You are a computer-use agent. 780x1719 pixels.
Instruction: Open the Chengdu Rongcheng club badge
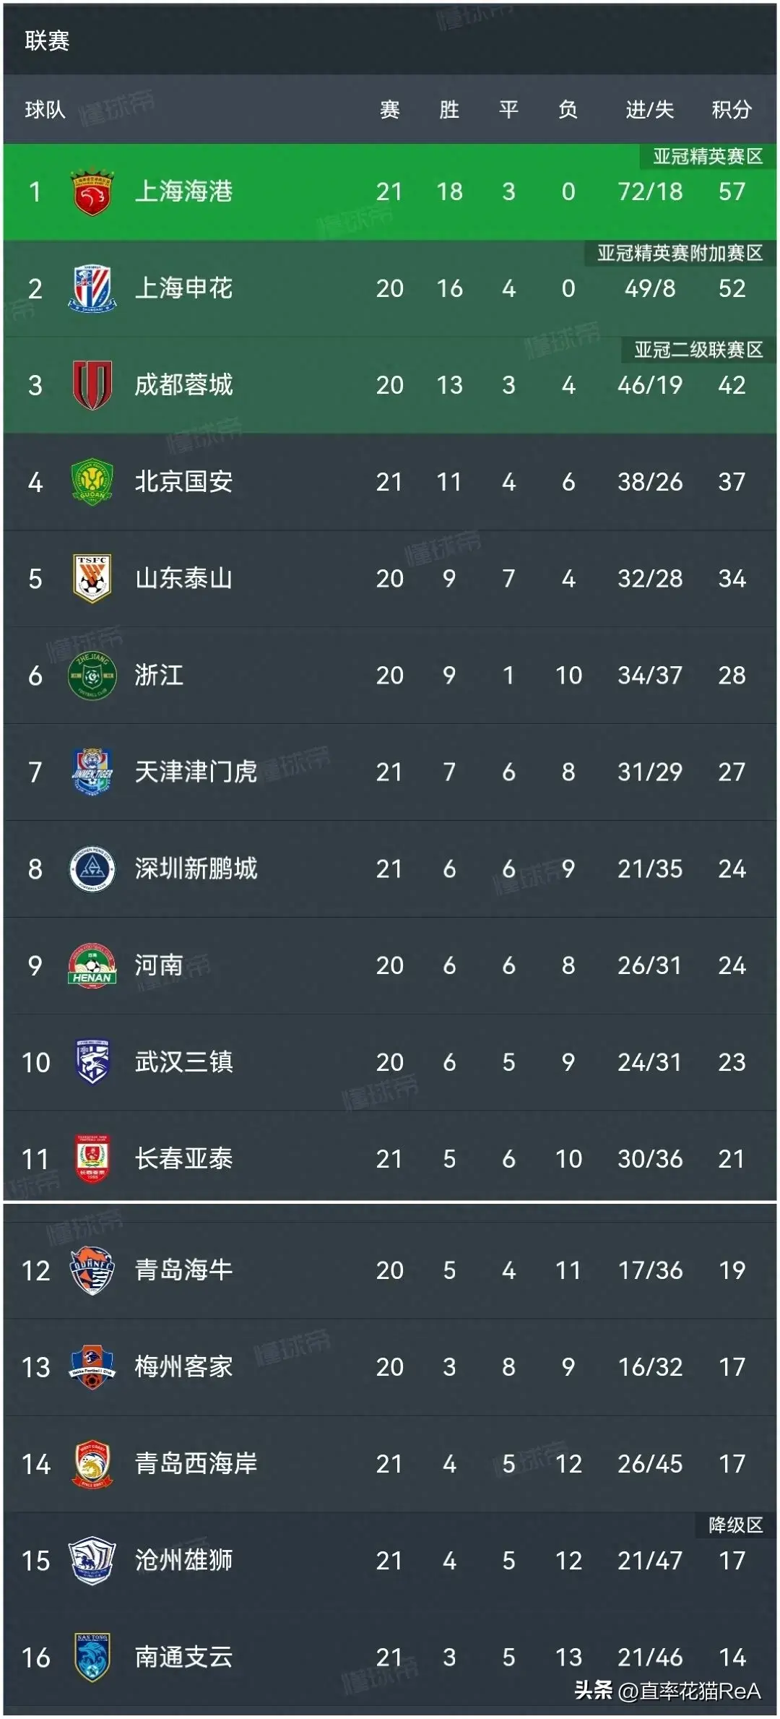94,385
